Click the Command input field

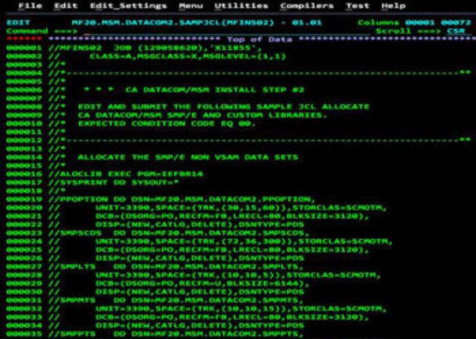226,31
